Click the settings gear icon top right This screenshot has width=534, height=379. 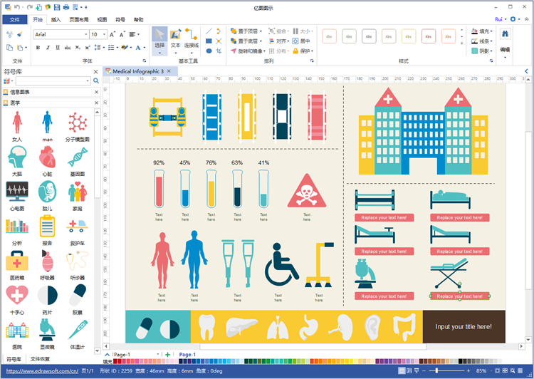click(x=513, y=19)
